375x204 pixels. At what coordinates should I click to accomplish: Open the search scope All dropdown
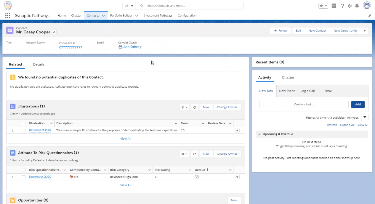coord(129,6)
